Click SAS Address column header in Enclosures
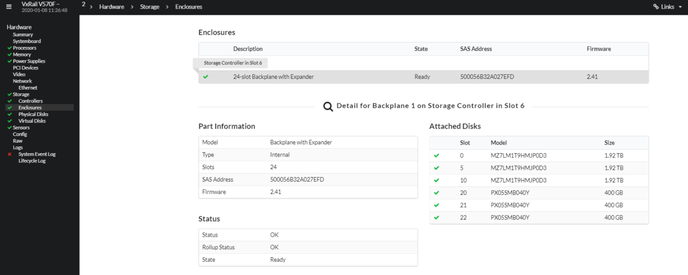The height and width of the screenshot is (275, 688). coord(476,49)
